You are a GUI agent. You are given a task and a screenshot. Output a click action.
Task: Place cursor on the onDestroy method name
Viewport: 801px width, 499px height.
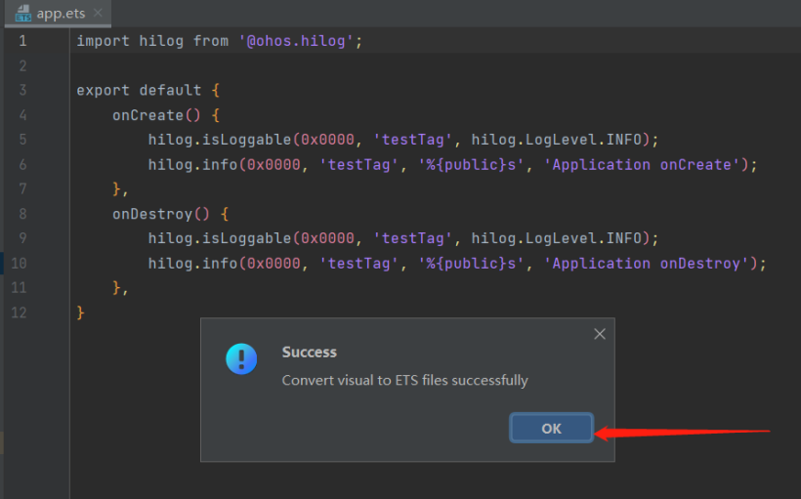coord(151,214)
